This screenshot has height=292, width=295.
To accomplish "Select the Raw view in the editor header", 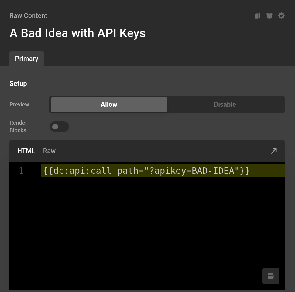I will point(49,151).
